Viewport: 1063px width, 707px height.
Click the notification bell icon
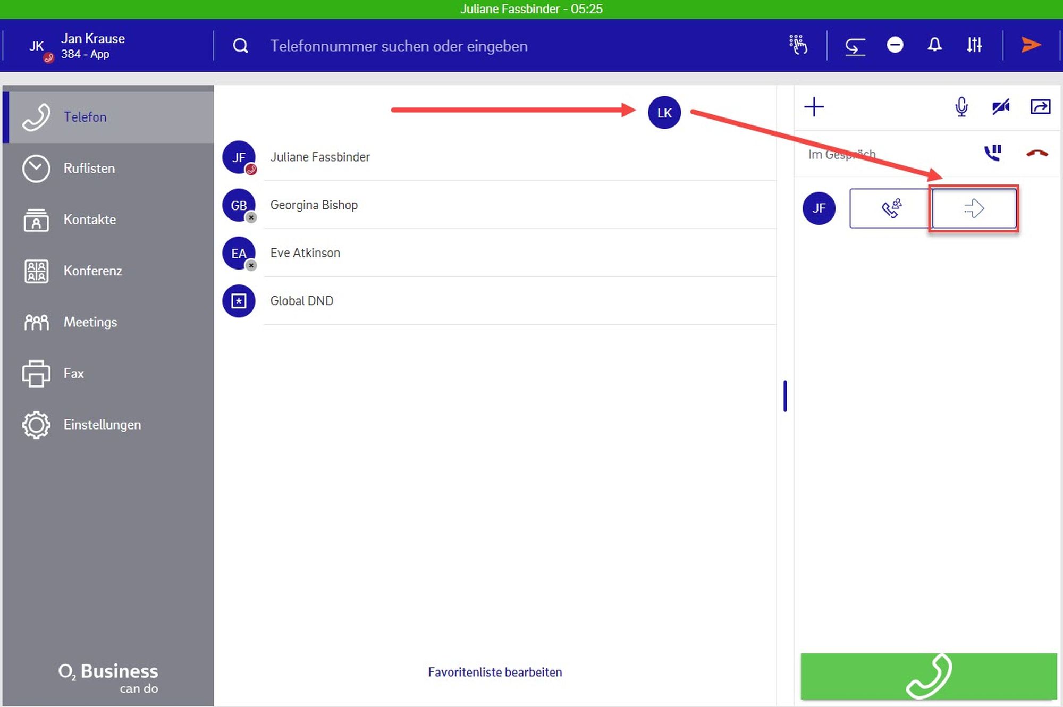pyautogui.click(x=934, y=45)
